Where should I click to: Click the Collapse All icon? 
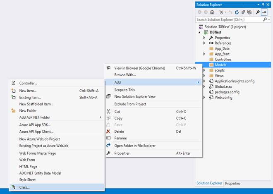pyautogui.click(x=243, y=12)
